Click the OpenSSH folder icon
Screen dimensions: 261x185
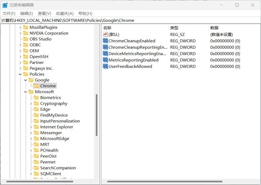pyautogui.click(x=26, y=56)
